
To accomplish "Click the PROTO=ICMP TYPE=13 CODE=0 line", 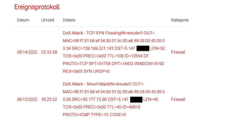I will [94, 115].
